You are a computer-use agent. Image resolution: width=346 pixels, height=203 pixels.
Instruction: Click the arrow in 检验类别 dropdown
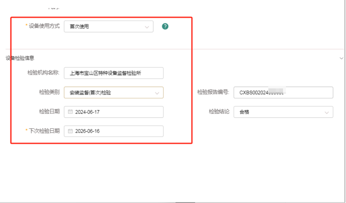click(157, 93)
